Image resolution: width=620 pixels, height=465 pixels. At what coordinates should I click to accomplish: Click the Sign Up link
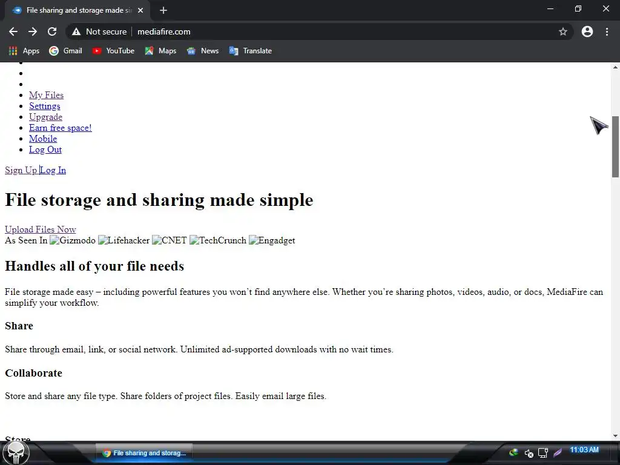coord(21,170)
